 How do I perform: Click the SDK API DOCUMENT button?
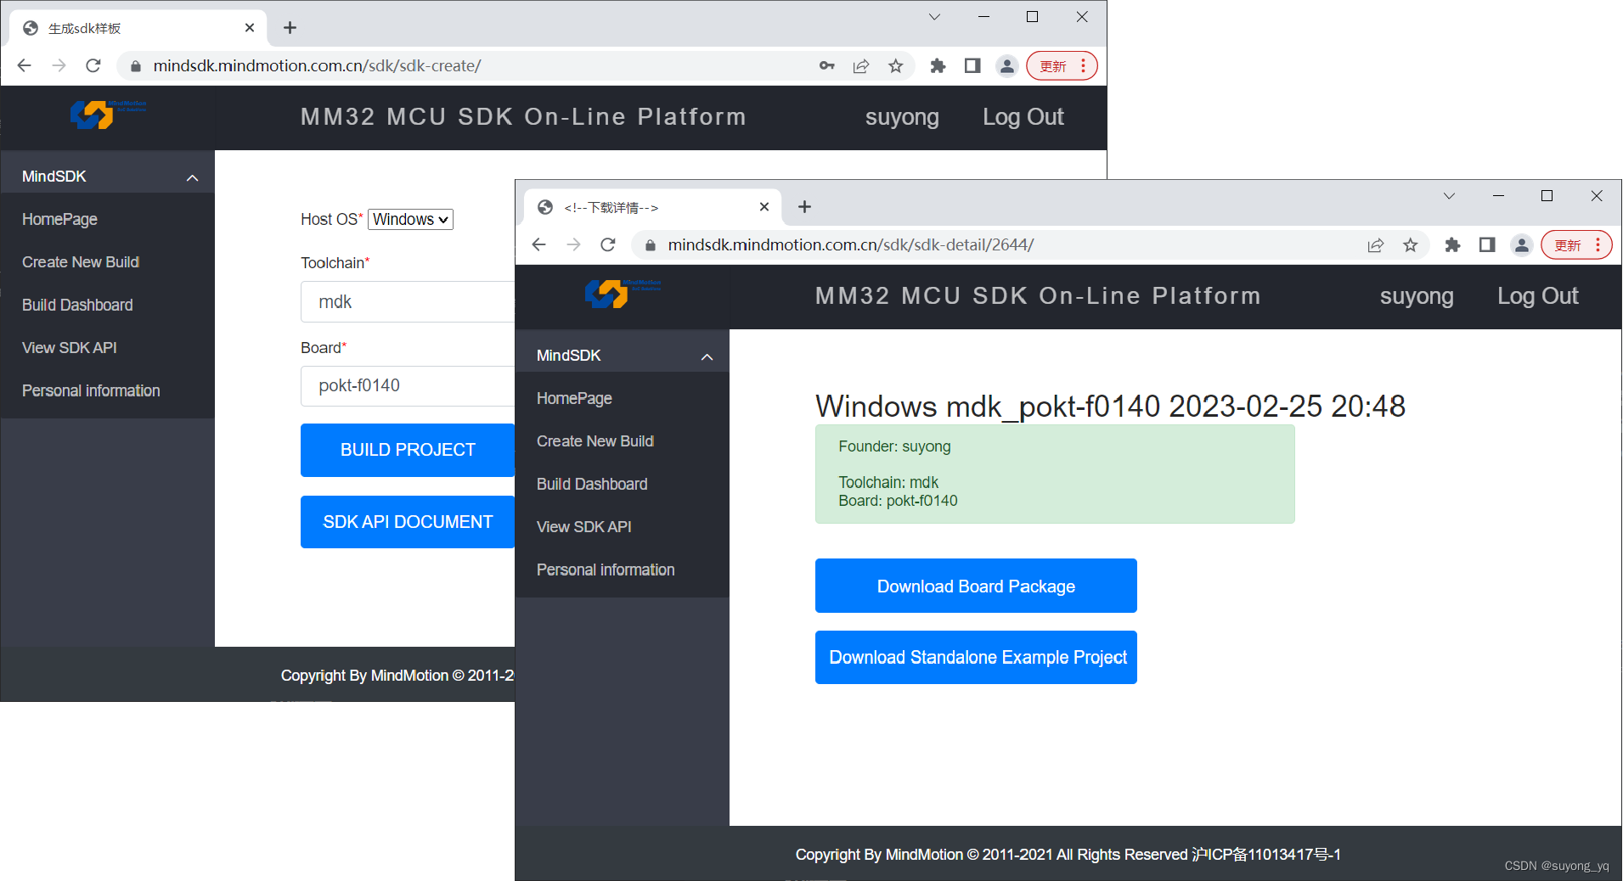(408, 522)
